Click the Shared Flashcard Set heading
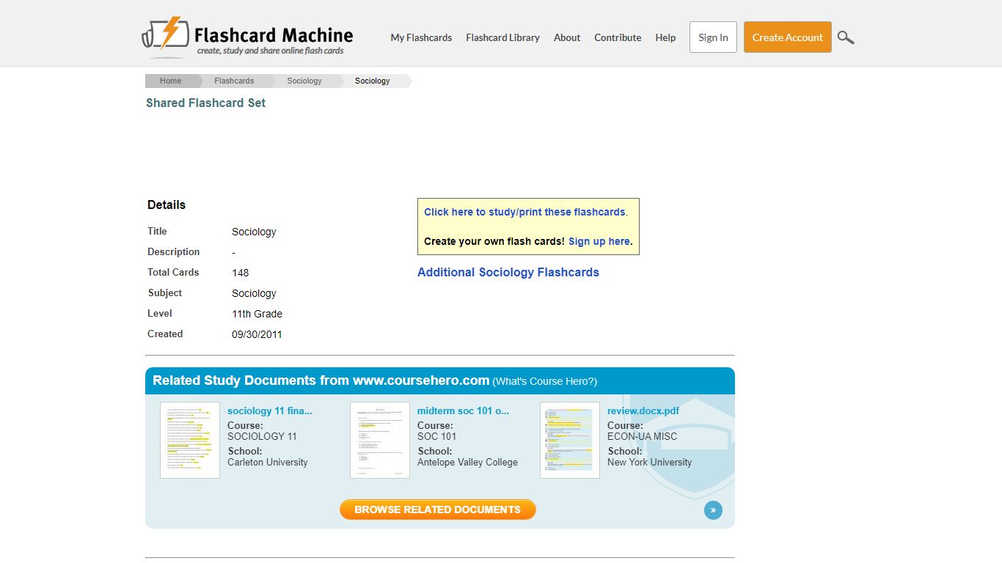 pos(205,103)
